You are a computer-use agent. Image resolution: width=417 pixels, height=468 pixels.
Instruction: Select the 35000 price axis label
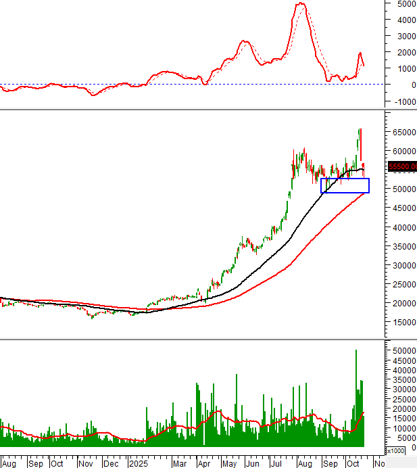(403, 247)
